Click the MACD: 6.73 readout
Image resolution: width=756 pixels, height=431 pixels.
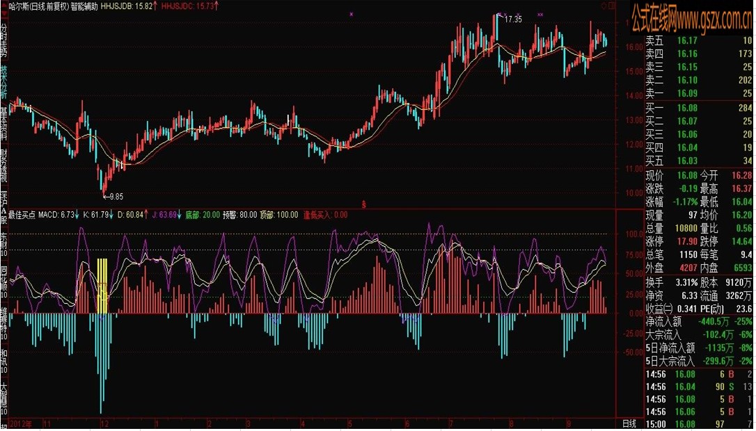pos(56,215)
